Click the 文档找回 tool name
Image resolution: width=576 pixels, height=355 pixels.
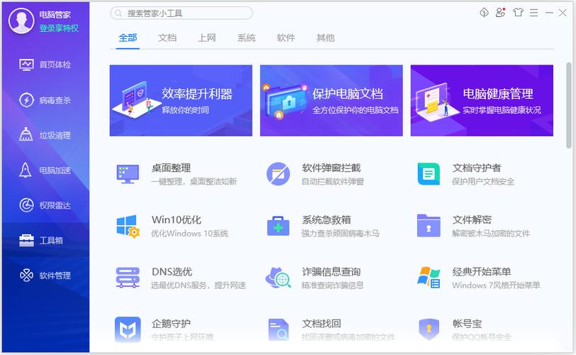[322, 324]
